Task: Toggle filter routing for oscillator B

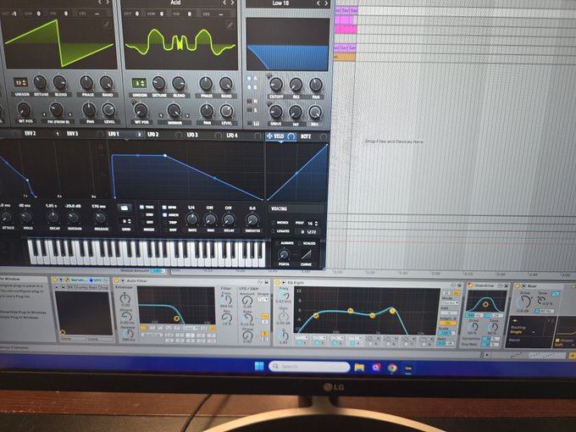Action: [x=249, y=87]
